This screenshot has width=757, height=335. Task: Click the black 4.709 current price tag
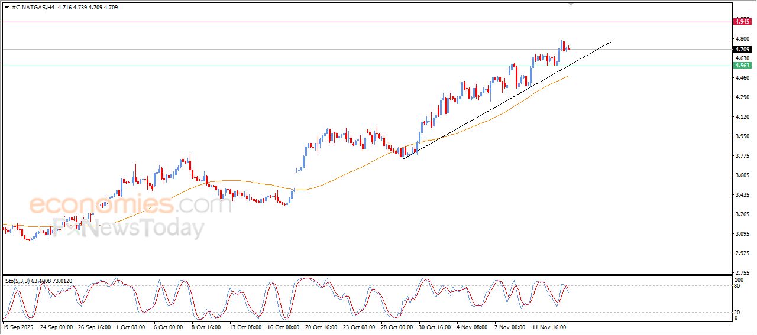tap(742, 50)
